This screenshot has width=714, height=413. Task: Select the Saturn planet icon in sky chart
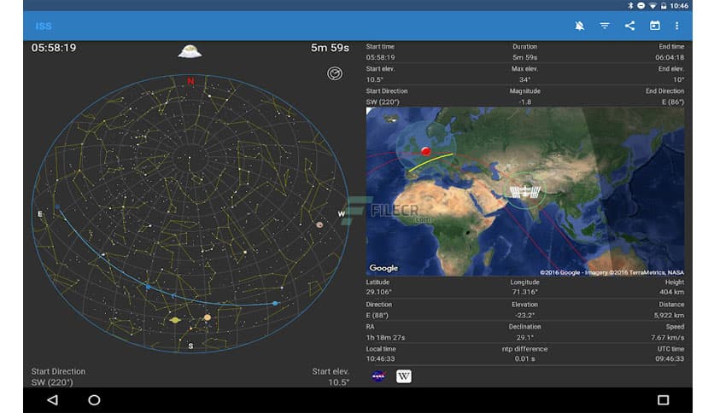pyautogui.click(x=175, y=320)
